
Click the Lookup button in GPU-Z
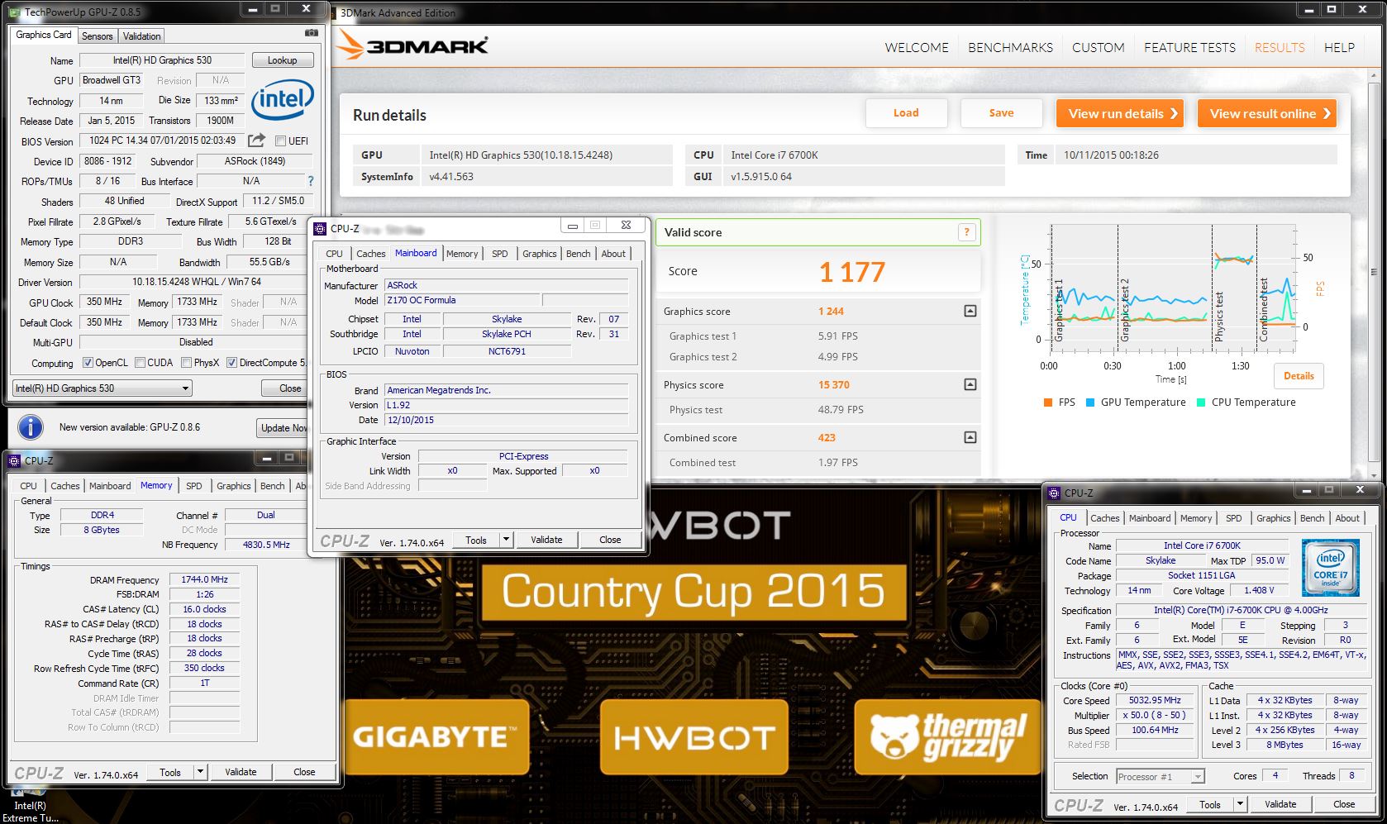(282, 60)
